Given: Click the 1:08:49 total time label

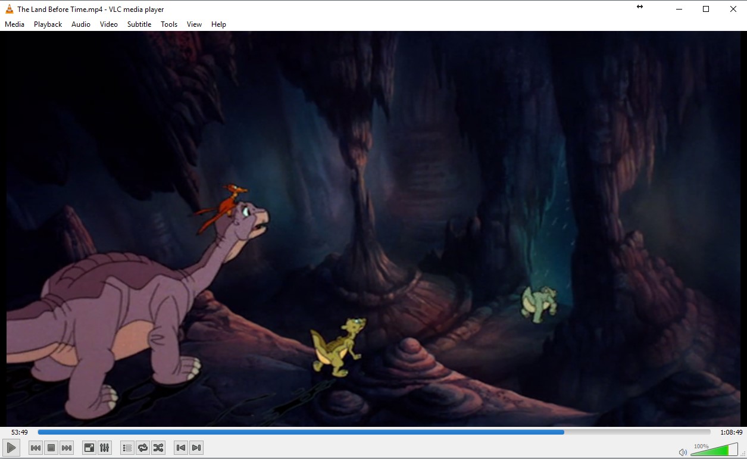Looking at the screenshot, I should (x=731, y=432).
